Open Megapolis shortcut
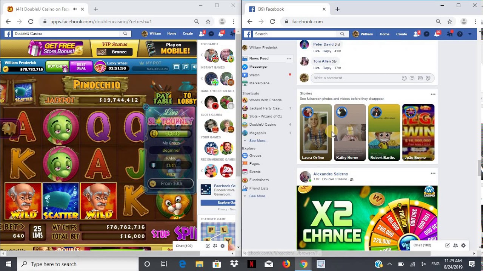 (257, 133)
